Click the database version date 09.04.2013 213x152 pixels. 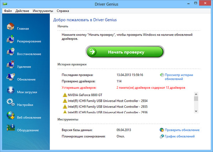124,130
